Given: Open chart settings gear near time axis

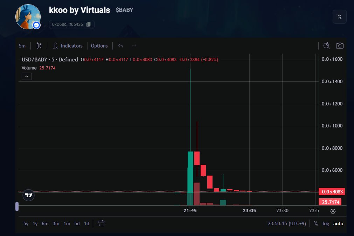Looking at the screenshot, I should click(333, 211).
